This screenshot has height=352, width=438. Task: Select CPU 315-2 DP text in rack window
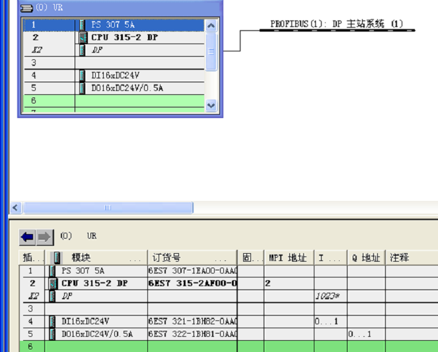coord(125,38)
